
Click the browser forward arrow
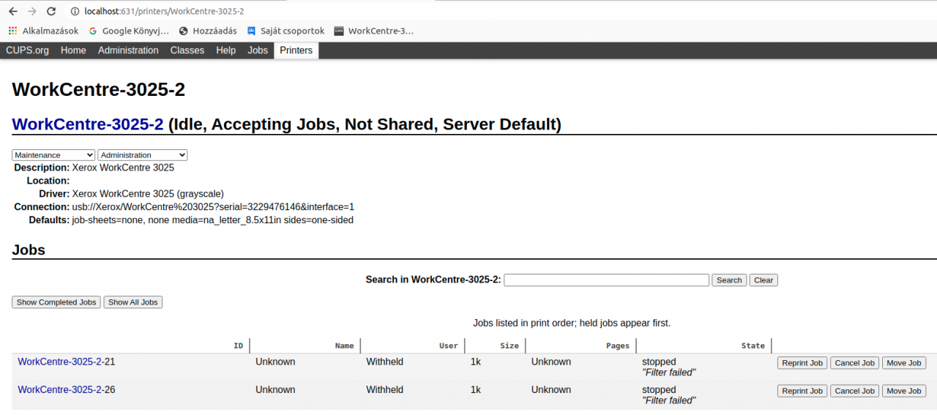[32, 11]
